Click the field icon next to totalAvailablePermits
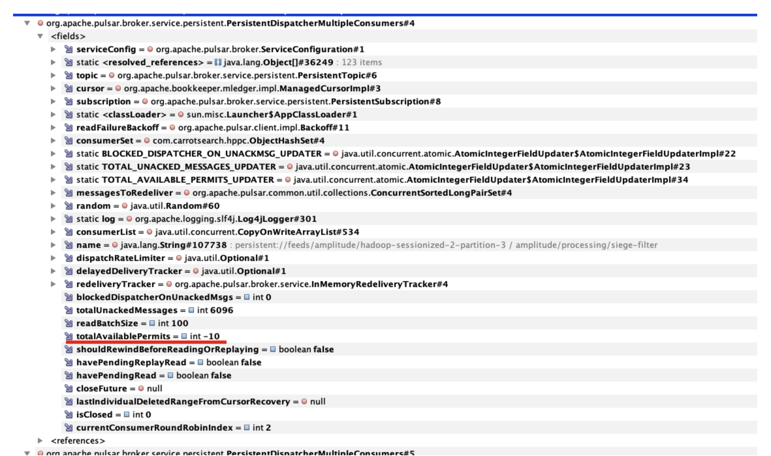The width and height of the screenshot is (771, 456). (69, 336)
